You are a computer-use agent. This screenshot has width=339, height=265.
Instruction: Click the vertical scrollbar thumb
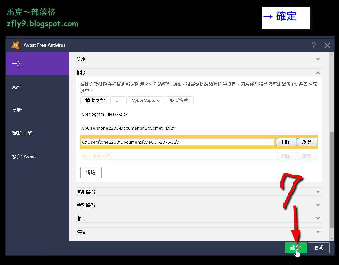pyautogui.click(x=332, y=180)
